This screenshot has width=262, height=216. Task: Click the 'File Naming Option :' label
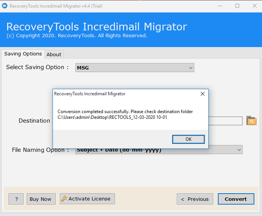(x=40, y=150)
